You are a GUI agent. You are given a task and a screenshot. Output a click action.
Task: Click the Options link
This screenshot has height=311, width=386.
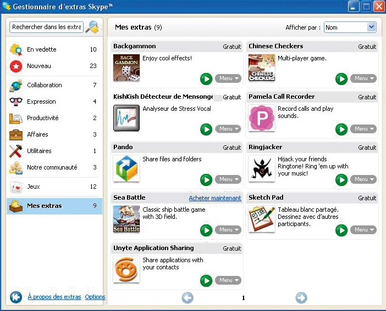click(x=95, y=297)
